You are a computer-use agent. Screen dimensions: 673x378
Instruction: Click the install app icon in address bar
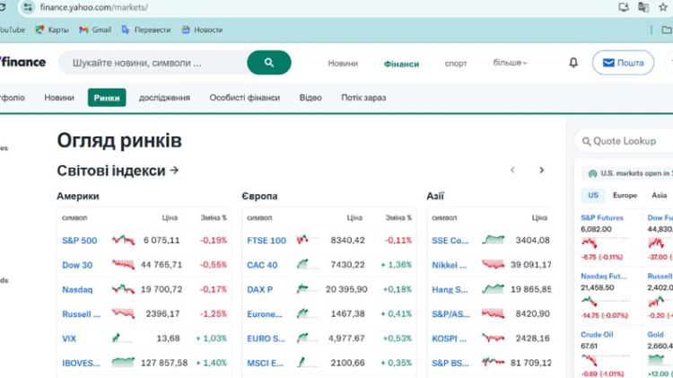click(624, 7)
